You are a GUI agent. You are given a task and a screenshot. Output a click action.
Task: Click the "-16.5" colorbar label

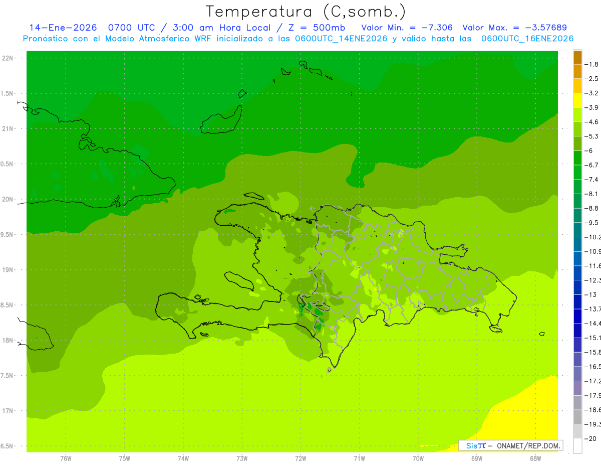(x=592, y=367)
